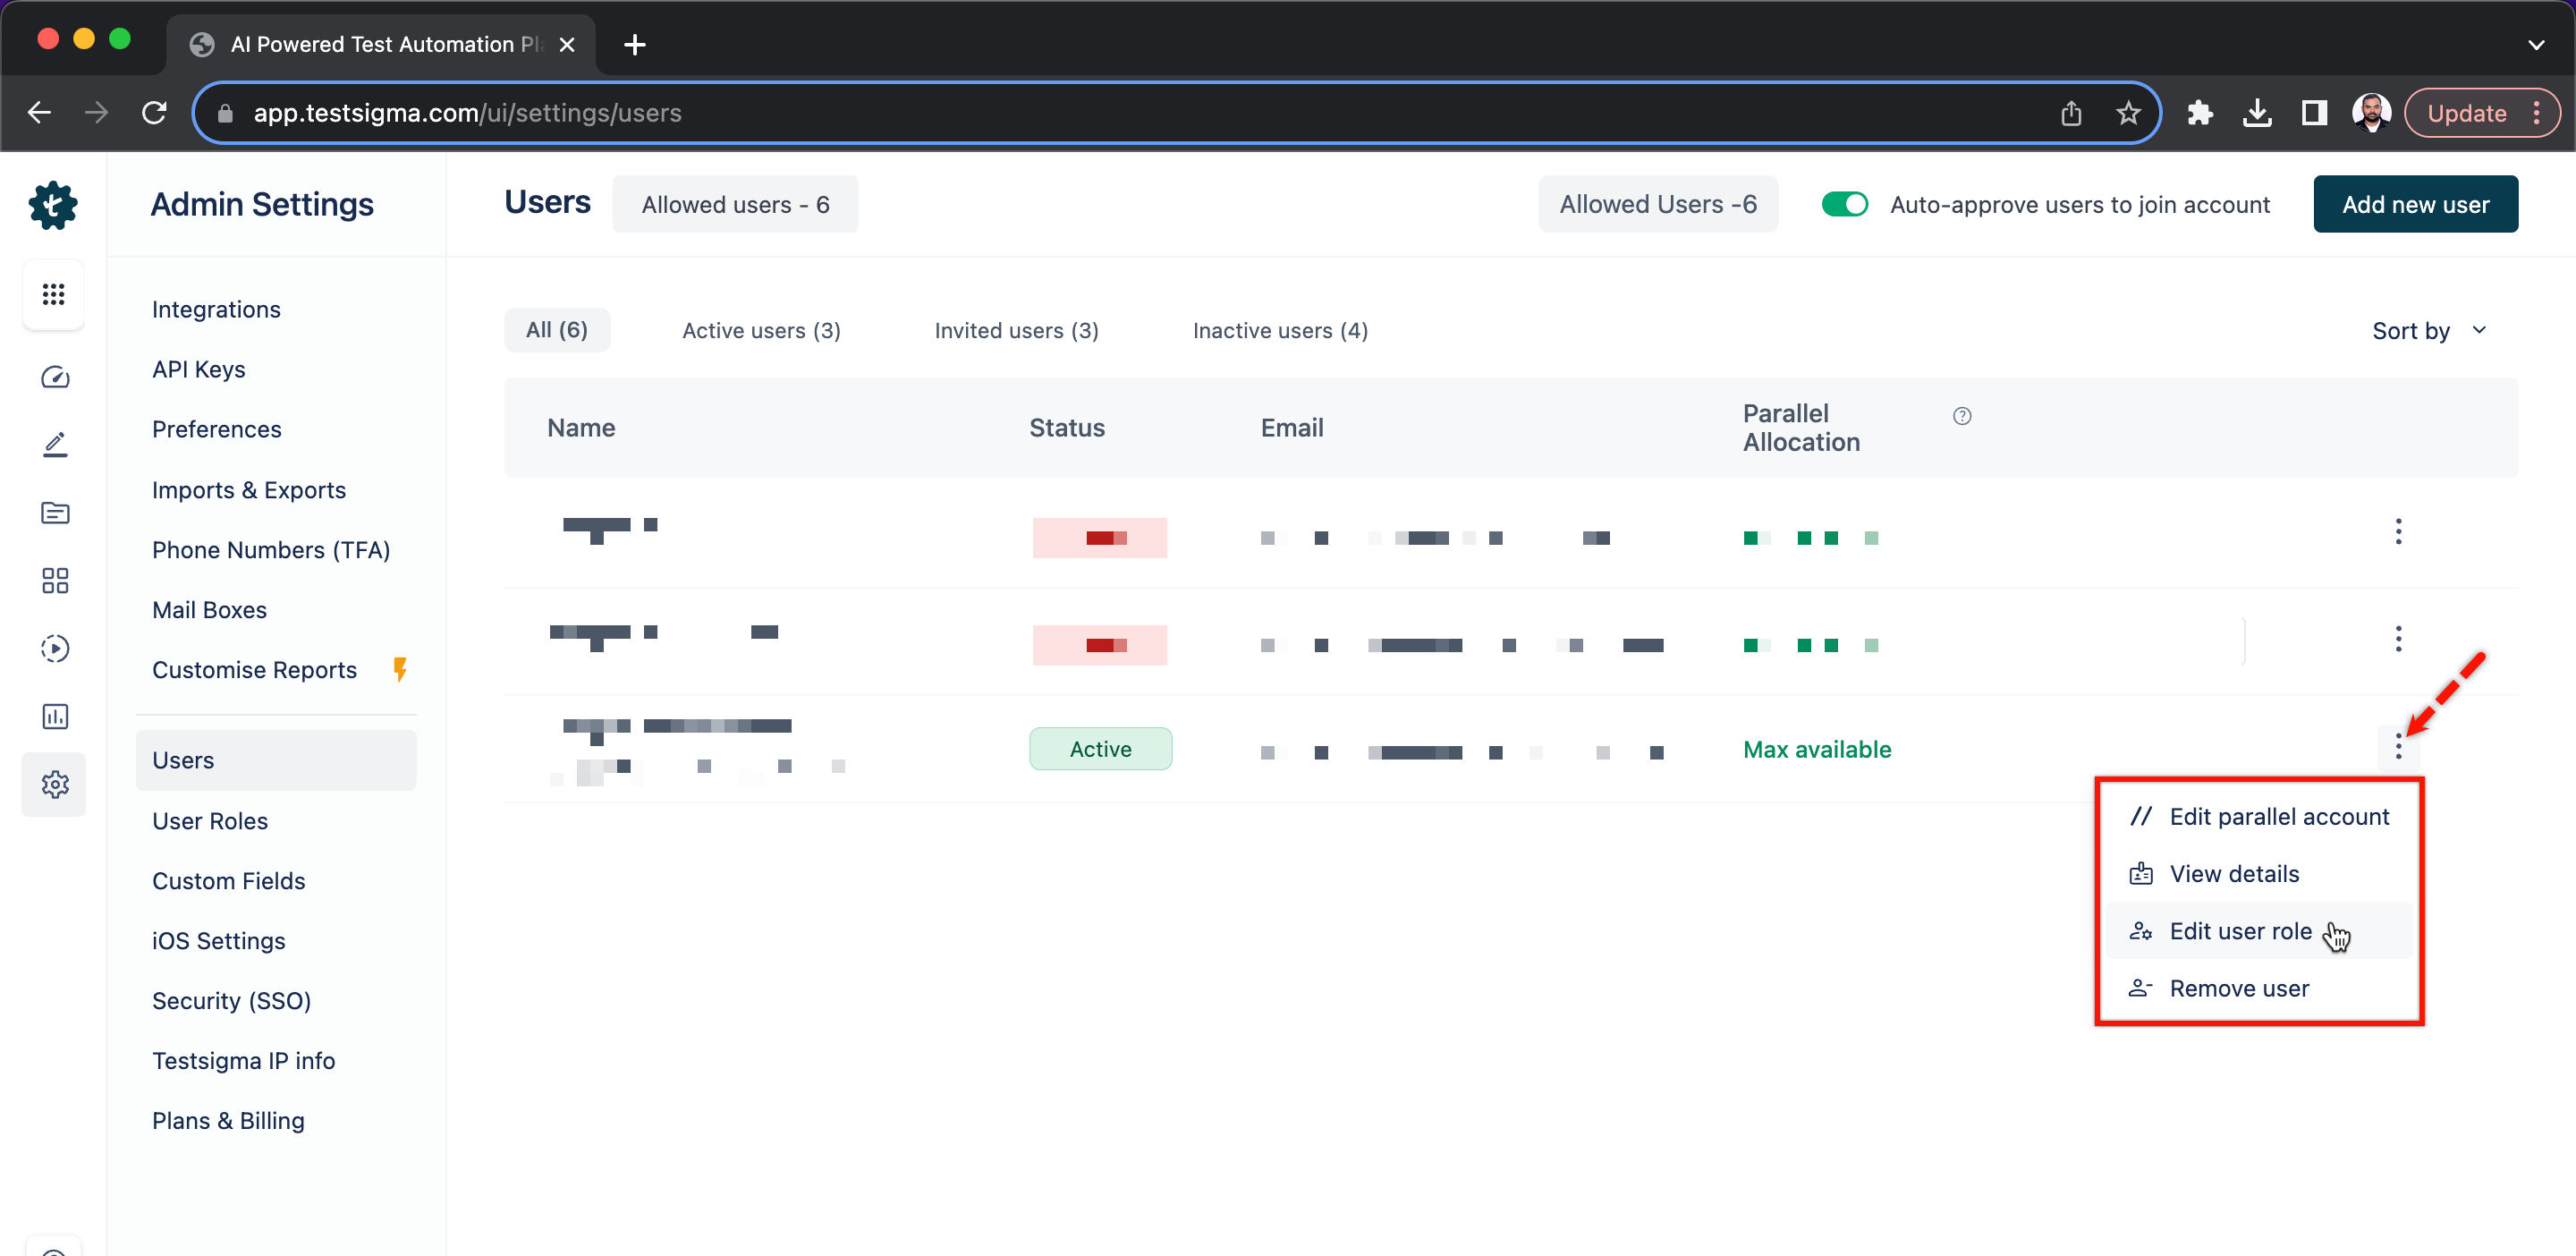The image size is (2576, 1256).
Task: Open Mail Boxes settings
Action: [x=209, y=610]
